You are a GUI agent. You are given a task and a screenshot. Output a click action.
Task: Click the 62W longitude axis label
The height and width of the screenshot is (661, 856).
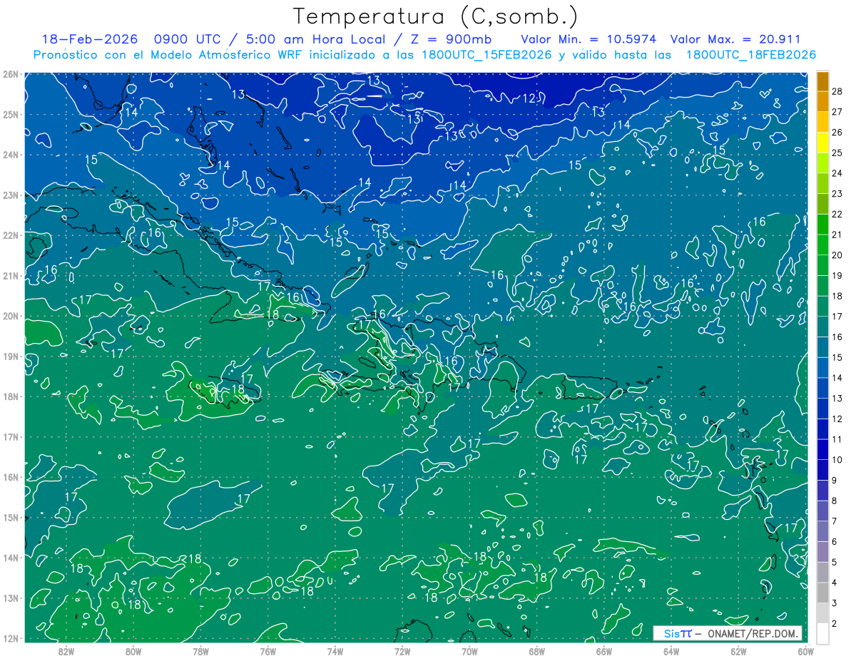click(739, 651)
